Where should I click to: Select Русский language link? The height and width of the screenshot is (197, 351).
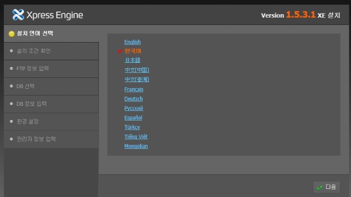tap(134, 108)
